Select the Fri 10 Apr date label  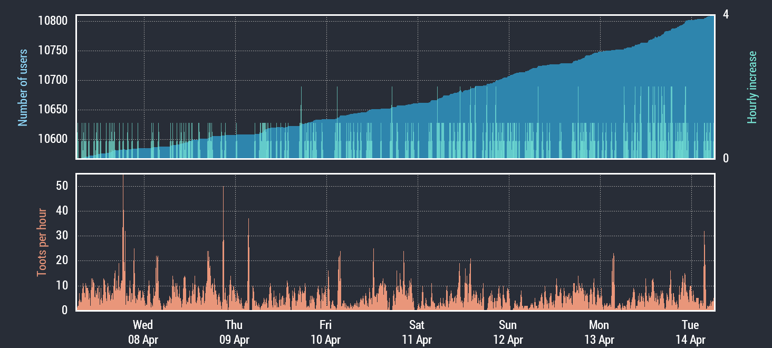click(x=325, y=332)
